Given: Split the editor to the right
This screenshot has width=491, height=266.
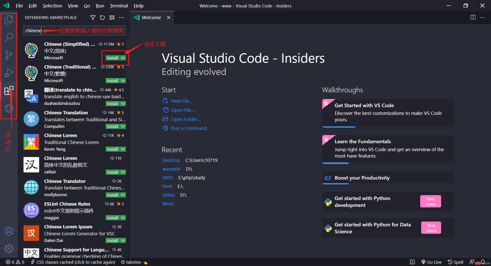Looking at the screenshot, I should point(473,17).
